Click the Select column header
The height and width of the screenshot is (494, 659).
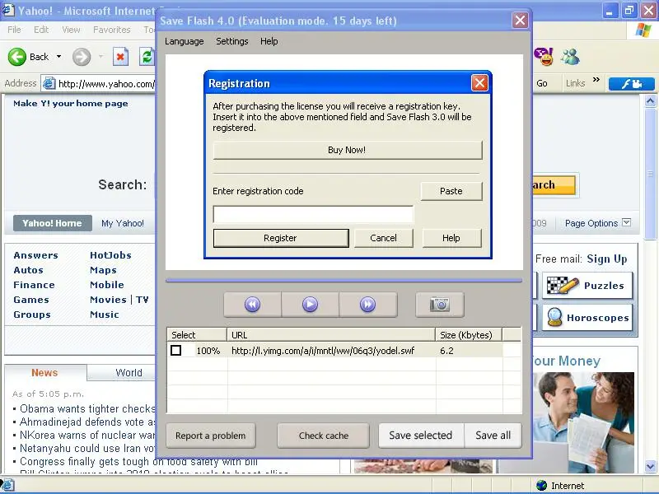tap(197, 335)
